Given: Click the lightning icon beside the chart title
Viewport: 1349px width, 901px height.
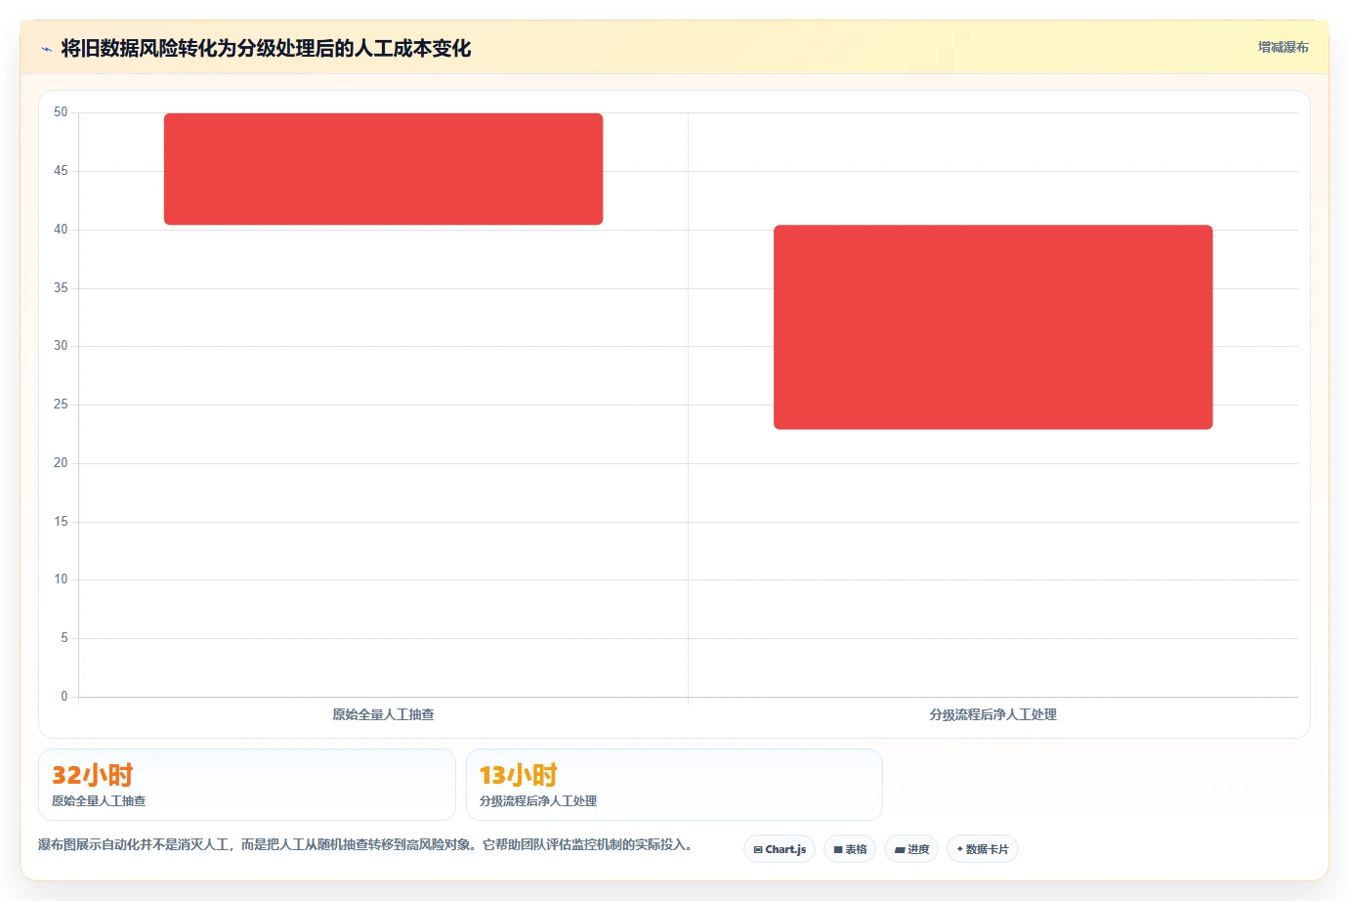Looking at the screenshot, I should (46, 49).
